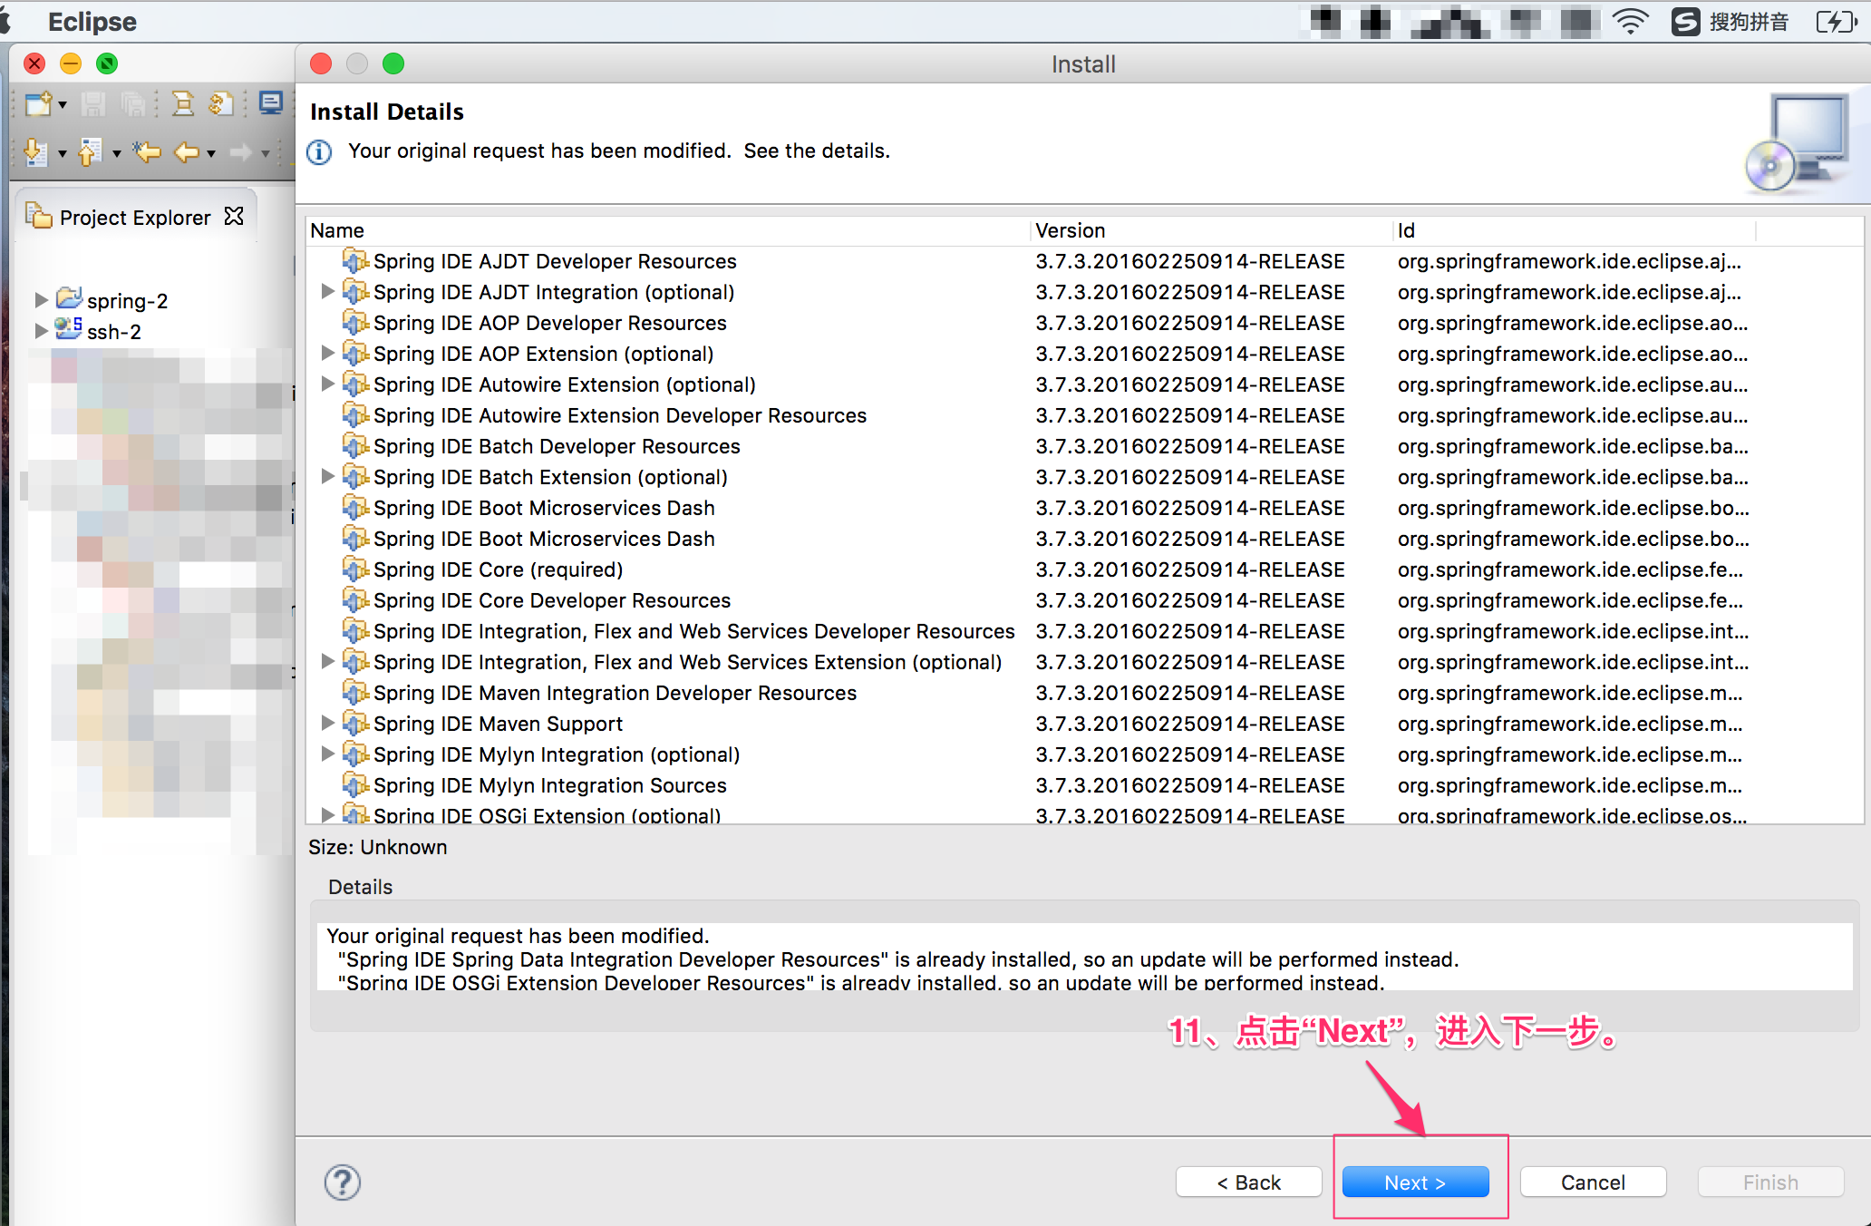Expand the spring-2 project node

tap(41, 299)
